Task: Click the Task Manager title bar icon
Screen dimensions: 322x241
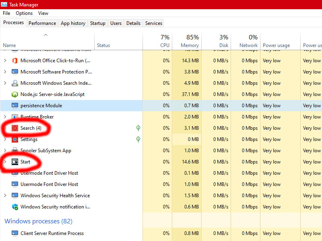Action: [4, 4]
